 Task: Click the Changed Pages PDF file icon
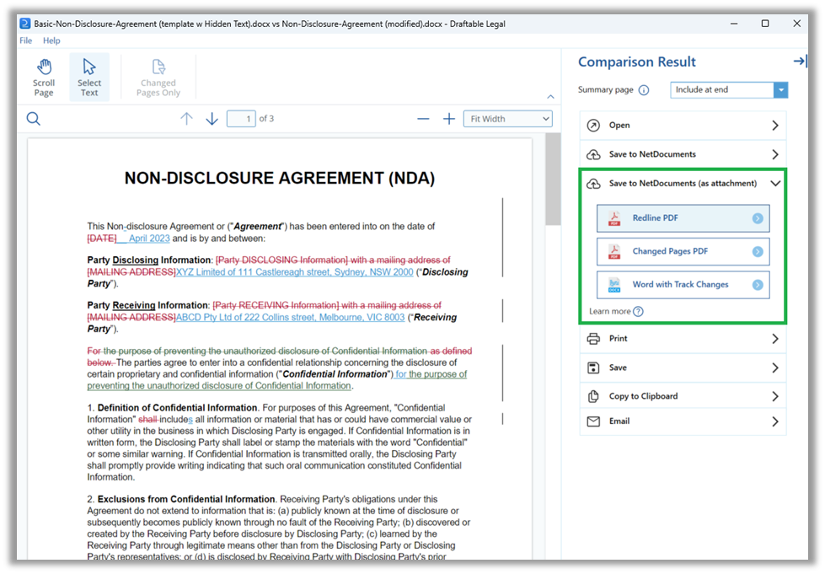pos(614,251)
